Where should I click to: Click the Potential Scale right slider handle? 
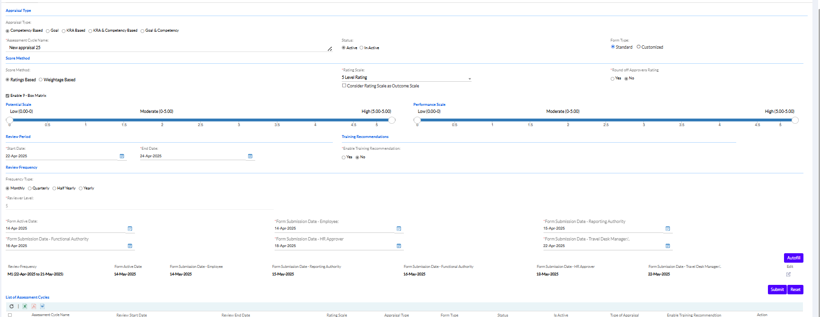[x=392, y=120]
